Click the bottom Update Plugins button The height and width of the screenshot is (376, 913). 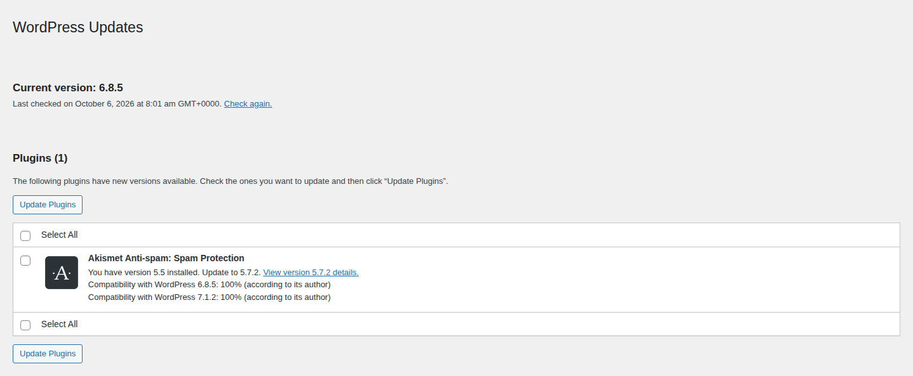click(x=48, y=354)
